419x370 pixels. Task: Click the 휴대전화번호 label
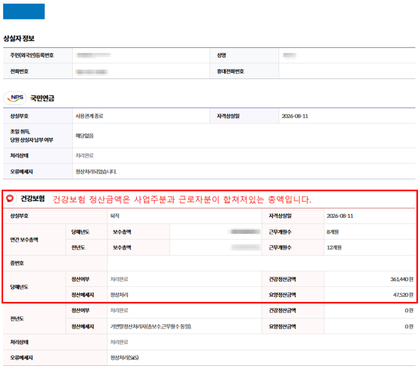point(230,71)
